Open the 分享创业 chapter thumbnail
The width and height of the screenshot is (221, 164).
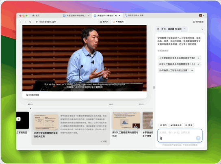click(147, 121)
